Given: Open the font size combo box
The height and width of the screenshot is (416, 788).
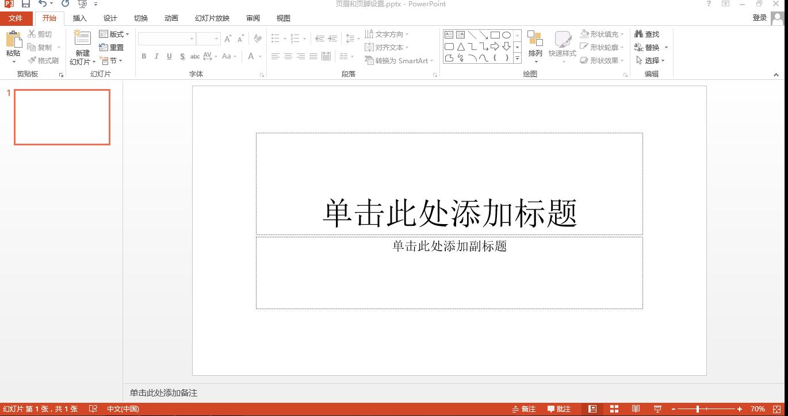Looking at the screenshot, I should [208, 39].
